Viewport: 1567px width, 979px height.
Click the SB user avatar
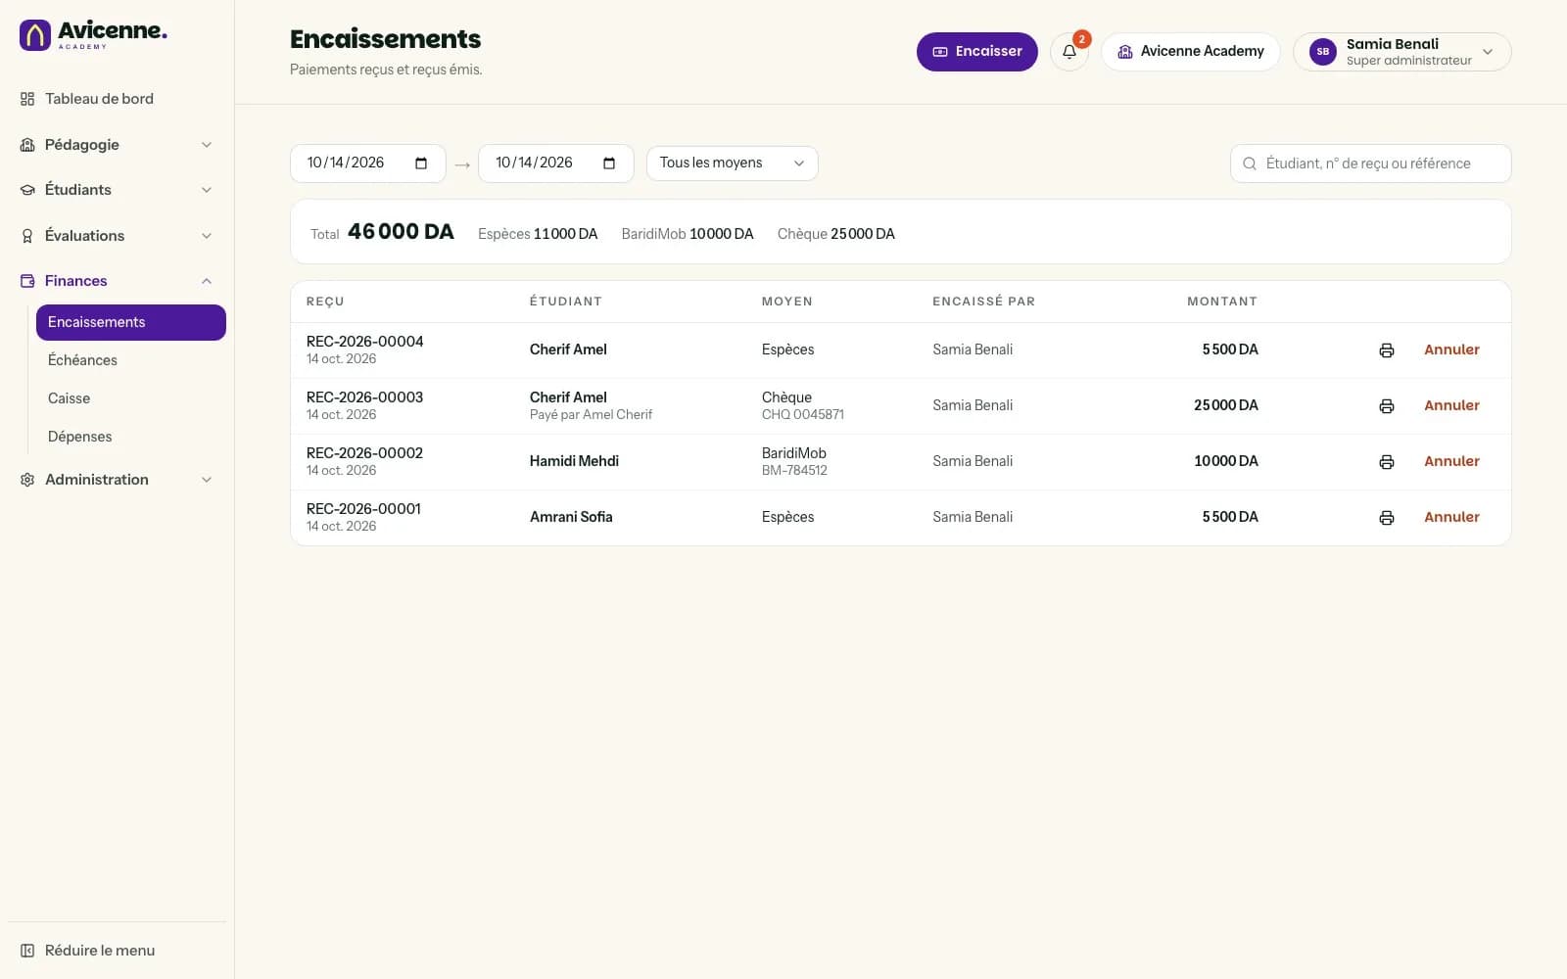(x=1323, y=52)
